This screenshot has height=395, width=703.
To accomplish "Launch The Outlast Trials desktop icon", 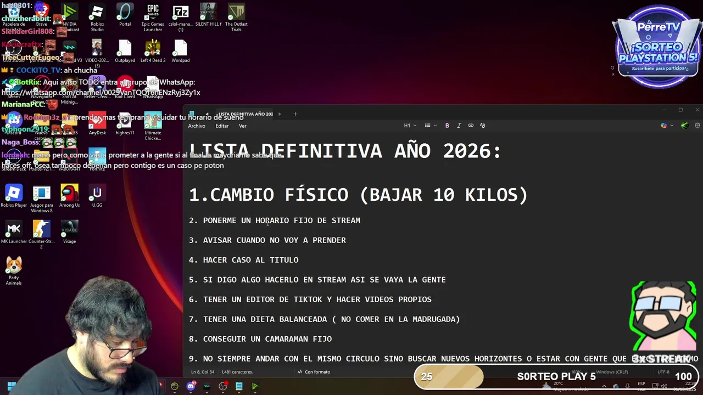I will click(236, 16).
